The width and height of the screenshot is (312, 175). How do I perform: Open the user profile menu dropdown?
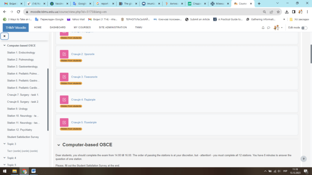[x=278, y=28]
